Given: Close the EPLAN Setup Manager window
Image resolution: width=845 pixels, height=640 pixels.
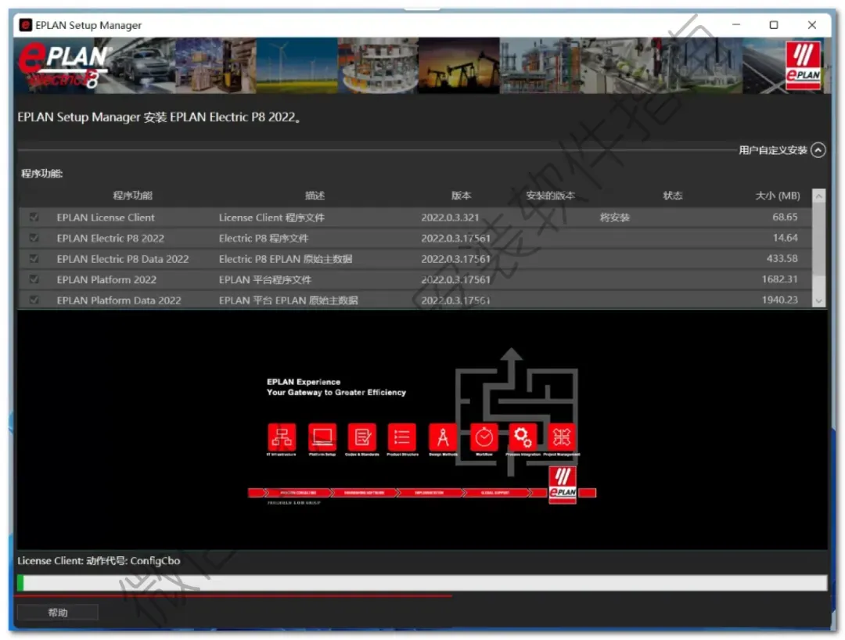Looking at the screenshot, I should click(x=812, y=25).
